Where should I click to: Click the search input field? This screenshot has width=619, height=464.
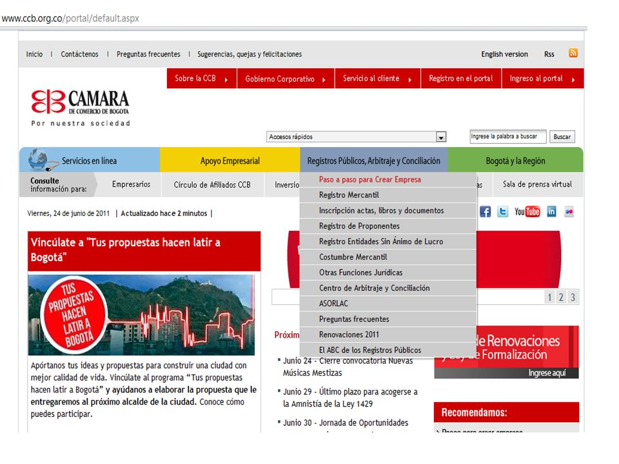pos(508,137)
